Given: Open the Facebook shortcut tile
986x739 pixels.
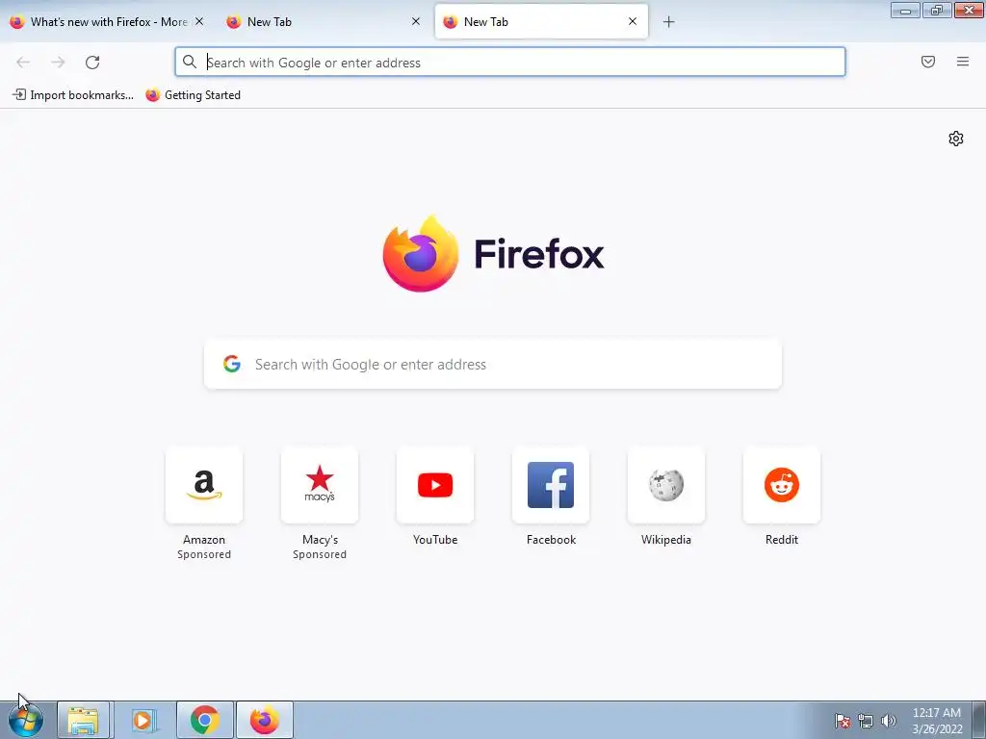Looking at the screenshot, I should pyautogui.click(x=551, y=485).
